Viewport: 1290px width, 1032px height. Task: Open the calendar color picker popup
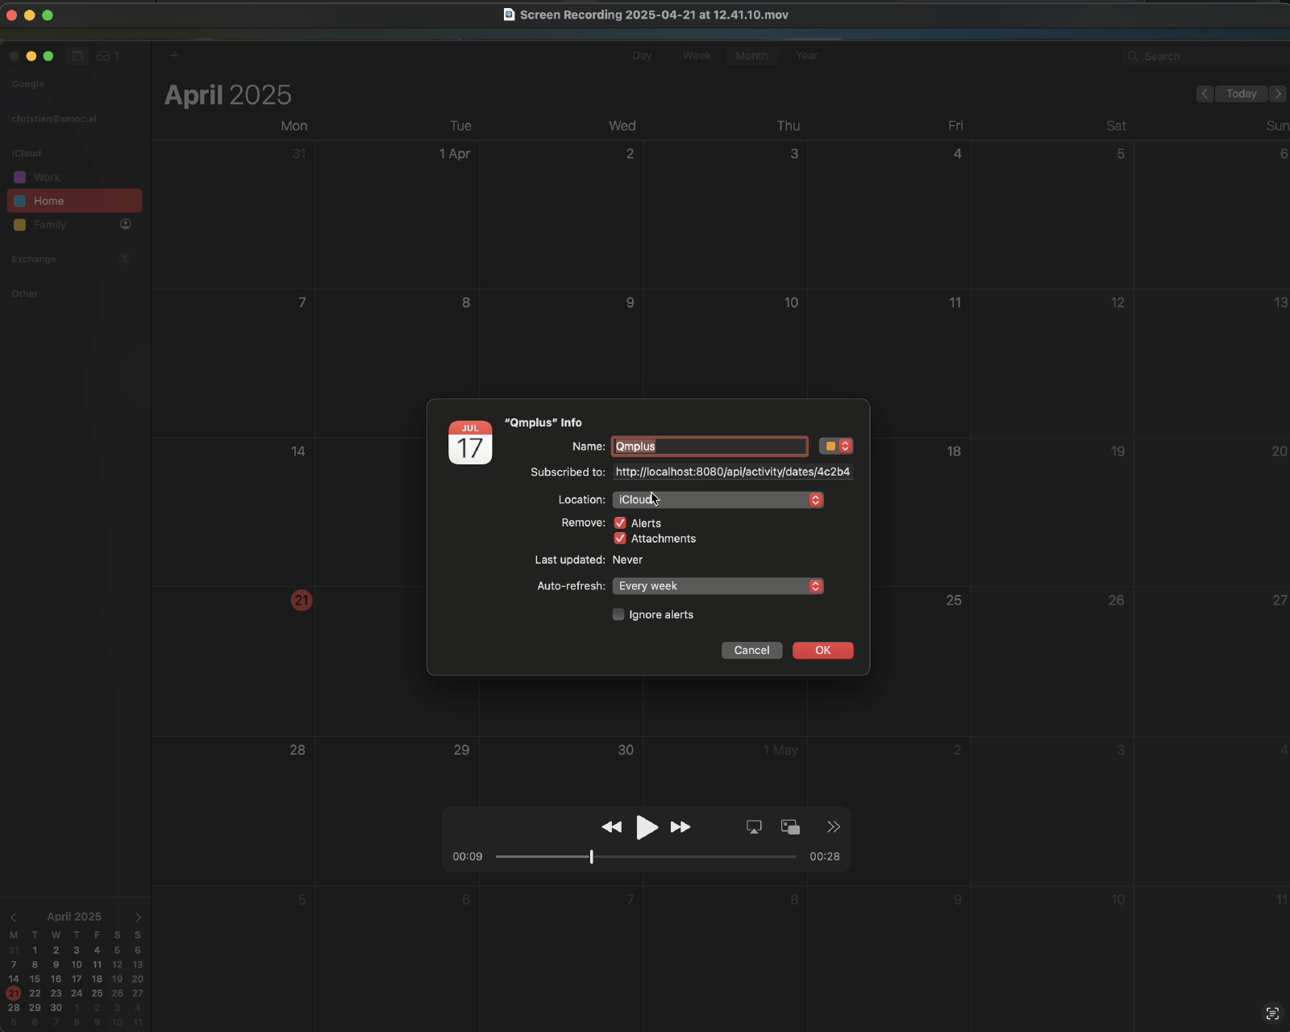836,446
